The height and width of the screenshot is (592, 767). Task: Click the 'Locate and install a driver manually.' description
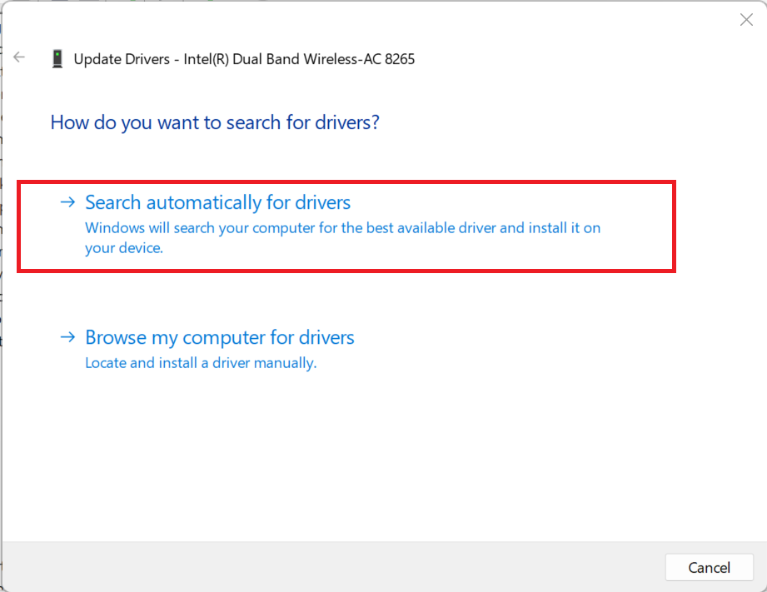click(201, 363)
